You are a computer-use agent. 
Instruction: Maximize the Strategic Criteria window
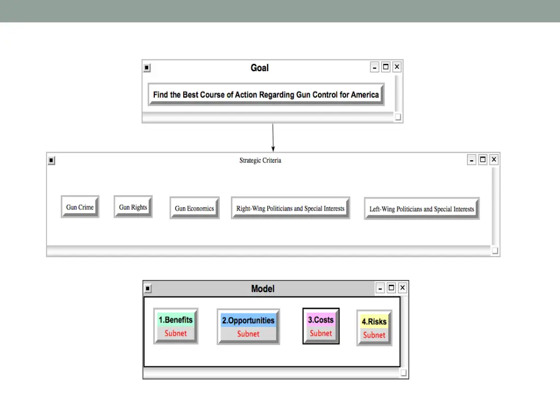point(483,160)
